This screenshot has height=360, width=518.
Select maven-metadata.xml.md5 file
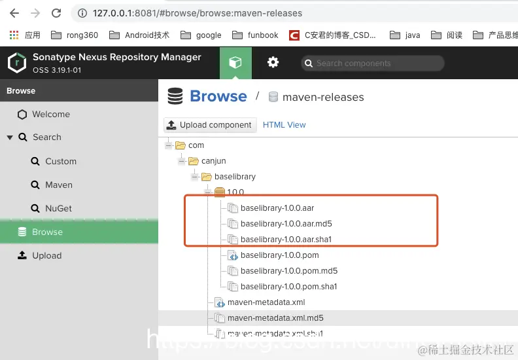click(275, 318)
